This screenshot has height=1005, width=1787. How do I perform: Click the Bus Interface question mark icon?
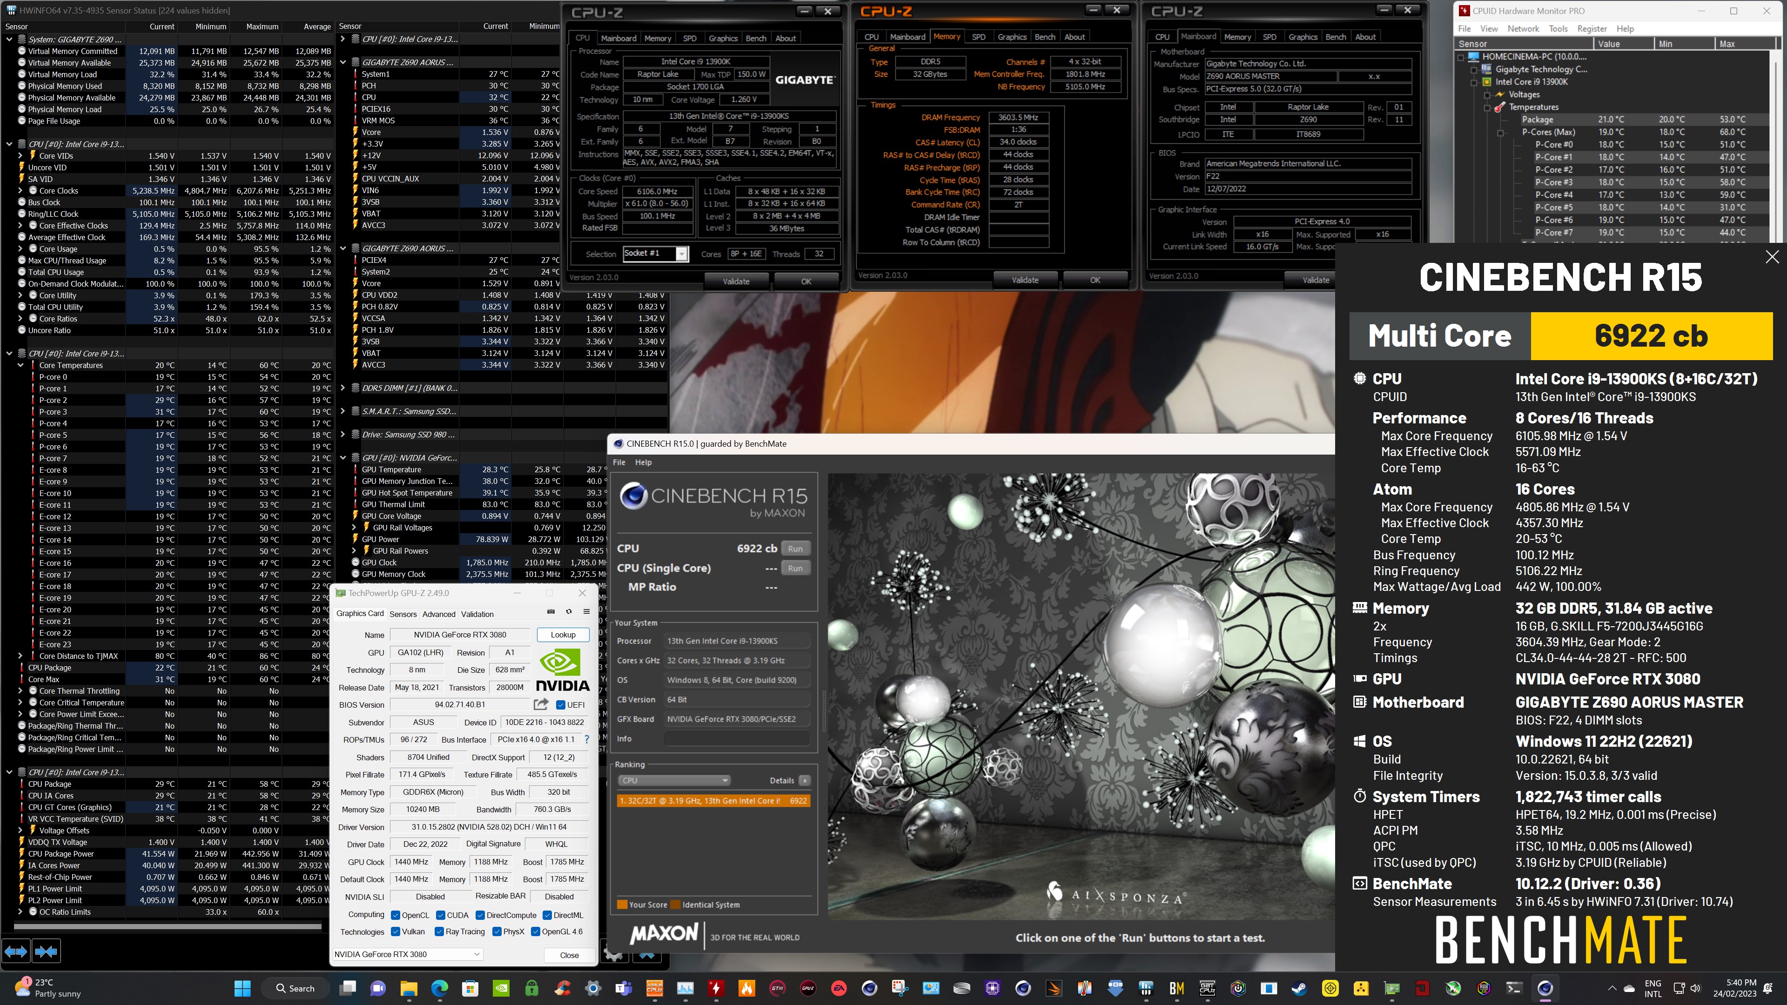pos(587,739)
